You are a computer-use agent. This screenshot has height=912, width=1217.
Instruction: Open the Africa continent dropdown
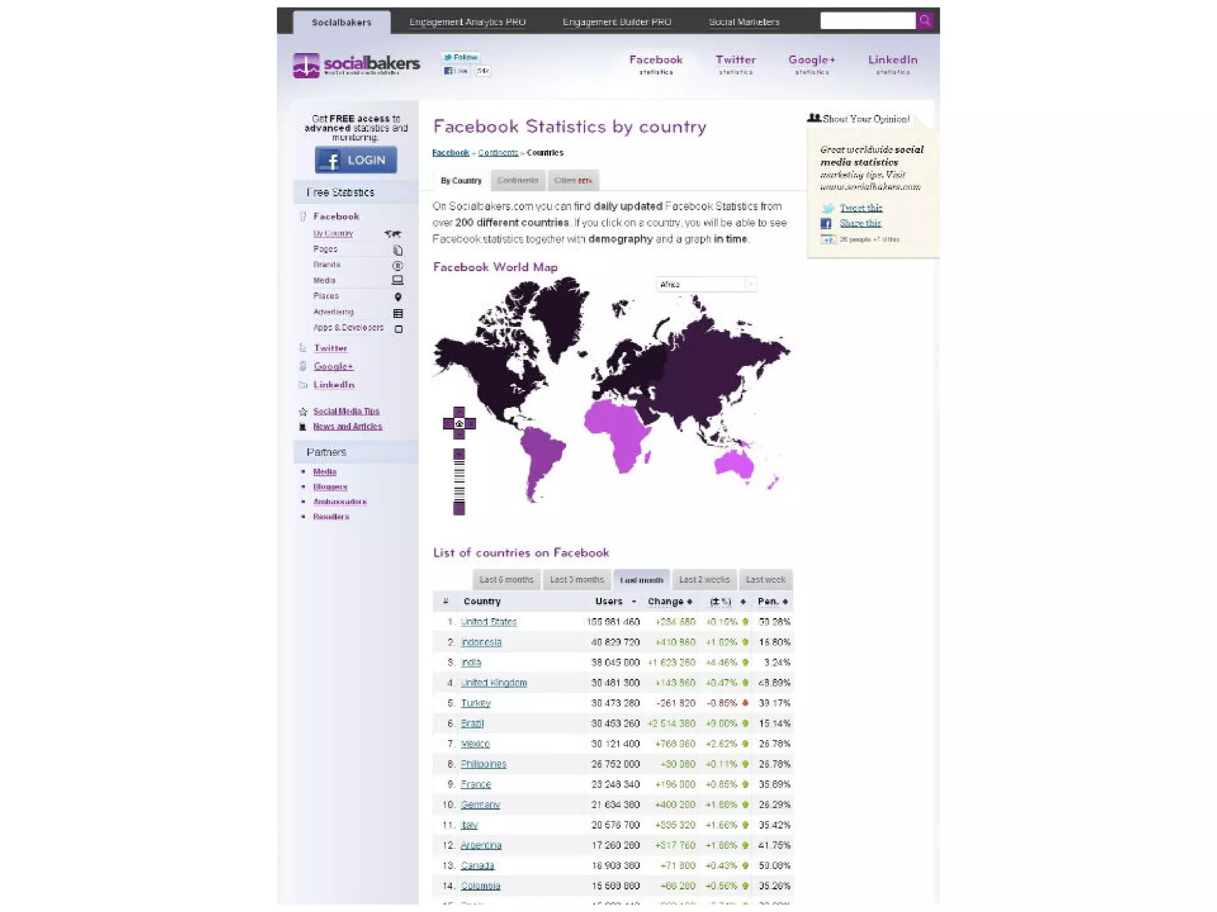705,284
